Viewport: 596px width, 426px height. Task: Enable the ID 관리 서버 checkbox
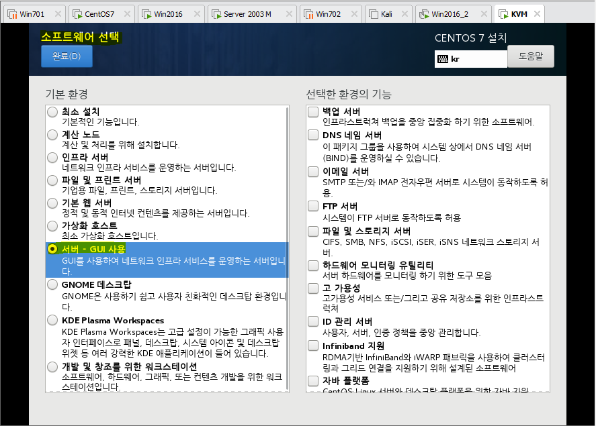pos(313,322)
